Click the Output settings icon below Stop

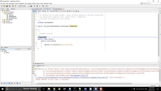pyautogui.click(x=33, y=73)
